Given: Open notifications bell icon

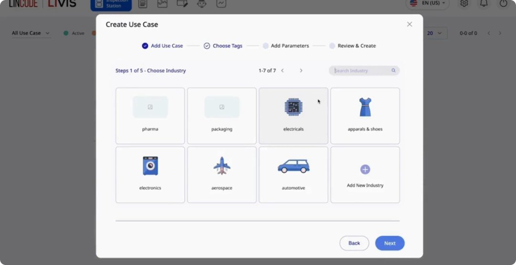Looking at the screenshot, I should (x=484, y=3).
